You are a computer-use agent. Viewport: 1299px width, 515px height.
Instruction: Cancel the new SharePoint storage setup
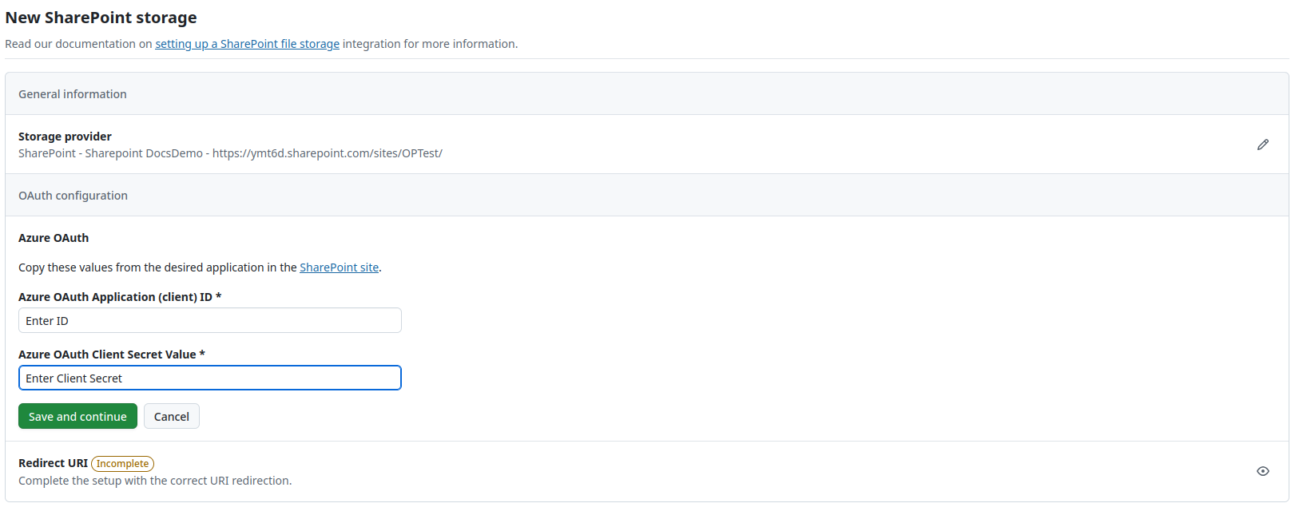(171, 416)
